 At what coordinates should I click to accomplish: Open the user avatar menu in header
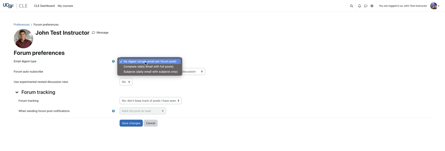point(435,6)
